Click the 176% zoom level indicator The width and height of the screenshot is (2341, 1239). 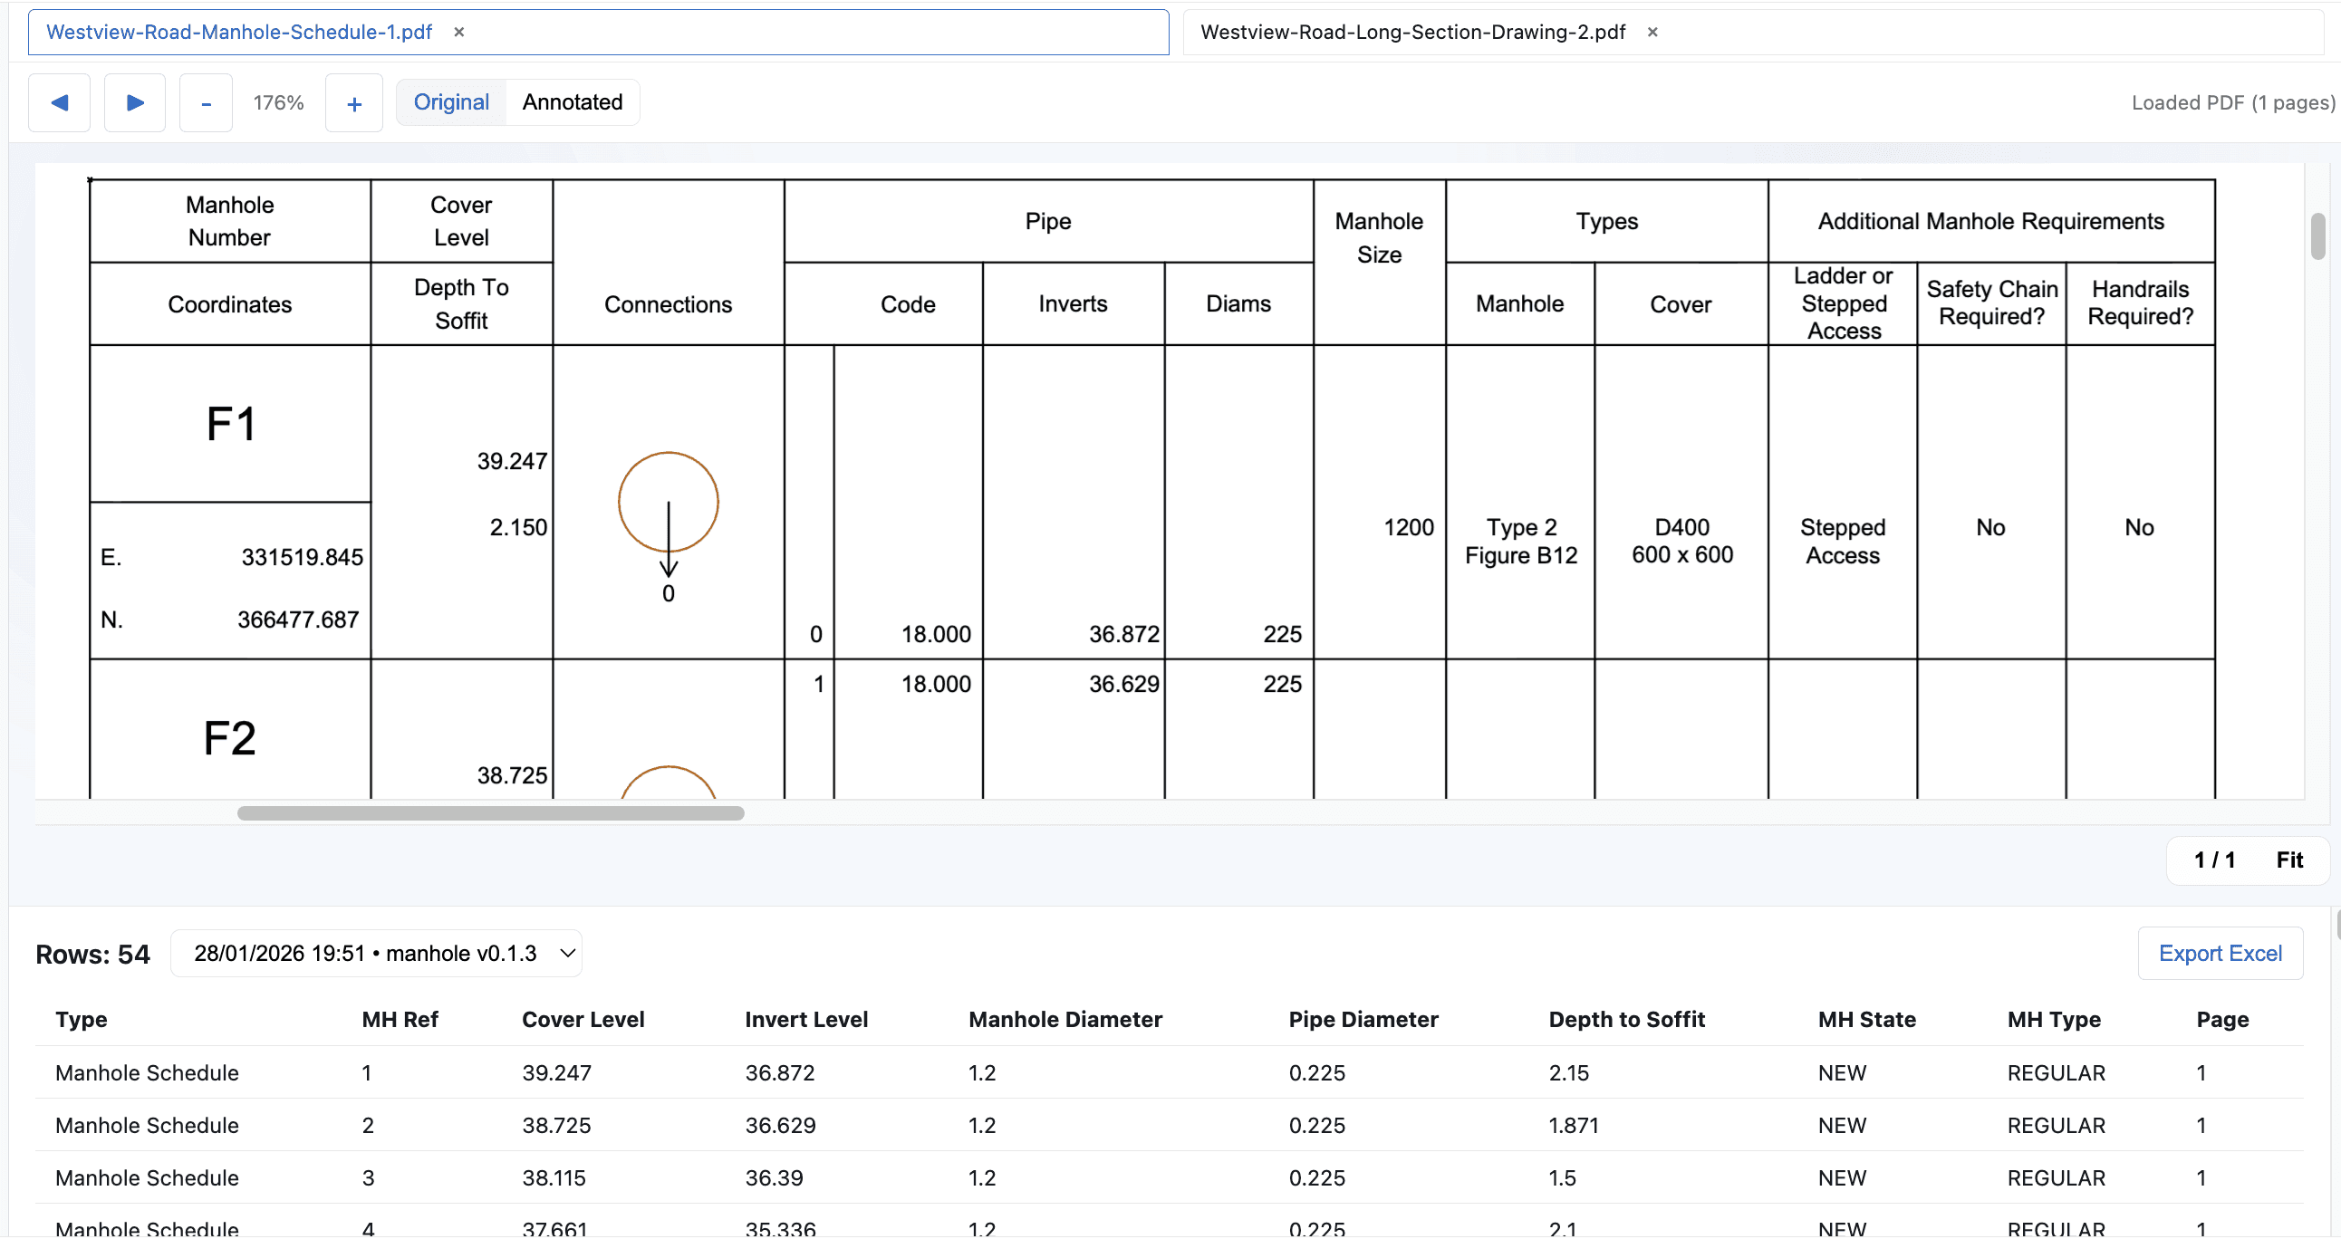coord(278,102)
